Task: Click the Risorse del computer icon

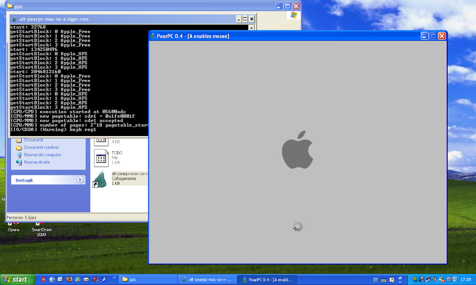Action: [19, 155]
